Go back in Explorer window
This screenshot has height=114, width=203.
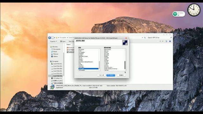click(x=49, y=38)
